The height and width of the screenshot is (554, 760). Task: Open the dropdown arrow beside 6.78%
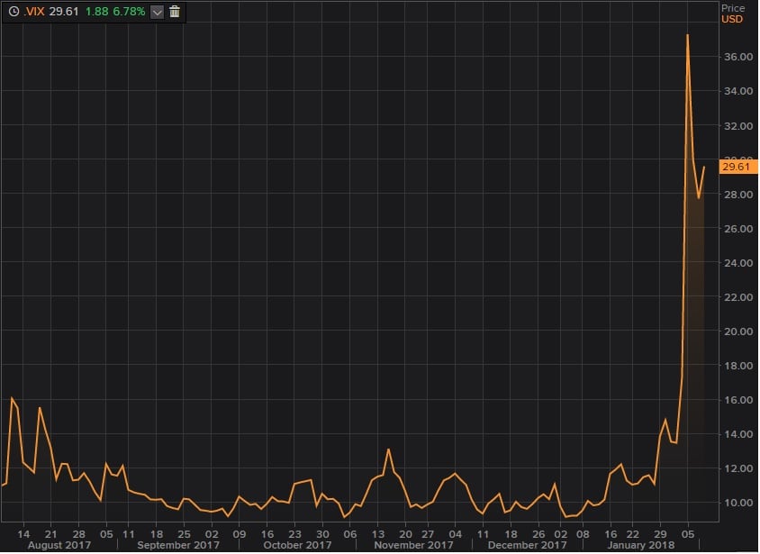(157, 12)
